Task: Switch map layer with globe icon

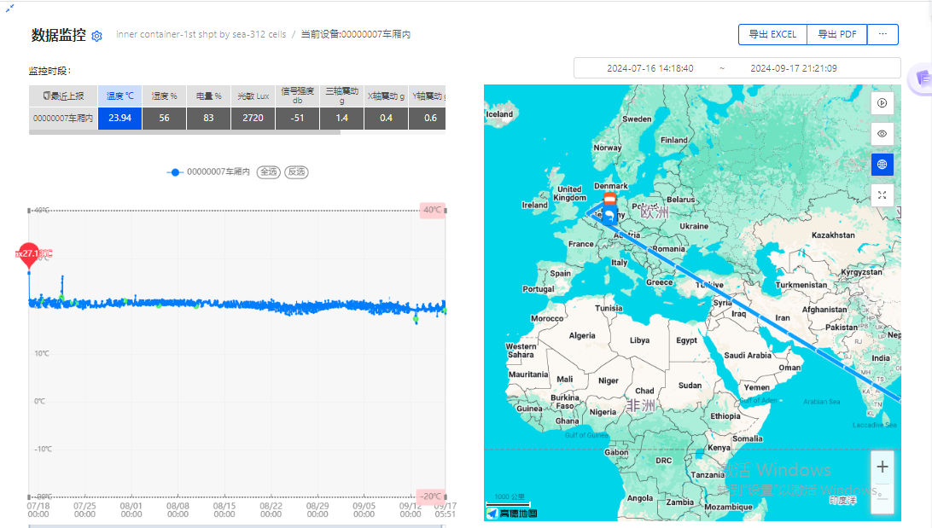Action: (x=882, y=165)
